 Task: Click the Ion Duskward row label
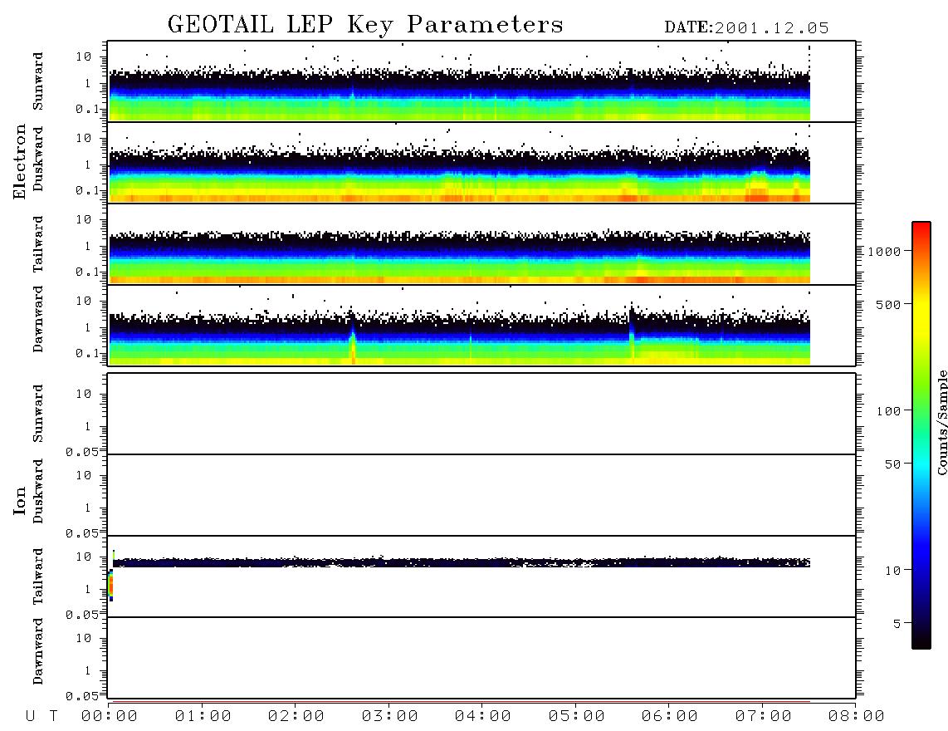[38, 492]
